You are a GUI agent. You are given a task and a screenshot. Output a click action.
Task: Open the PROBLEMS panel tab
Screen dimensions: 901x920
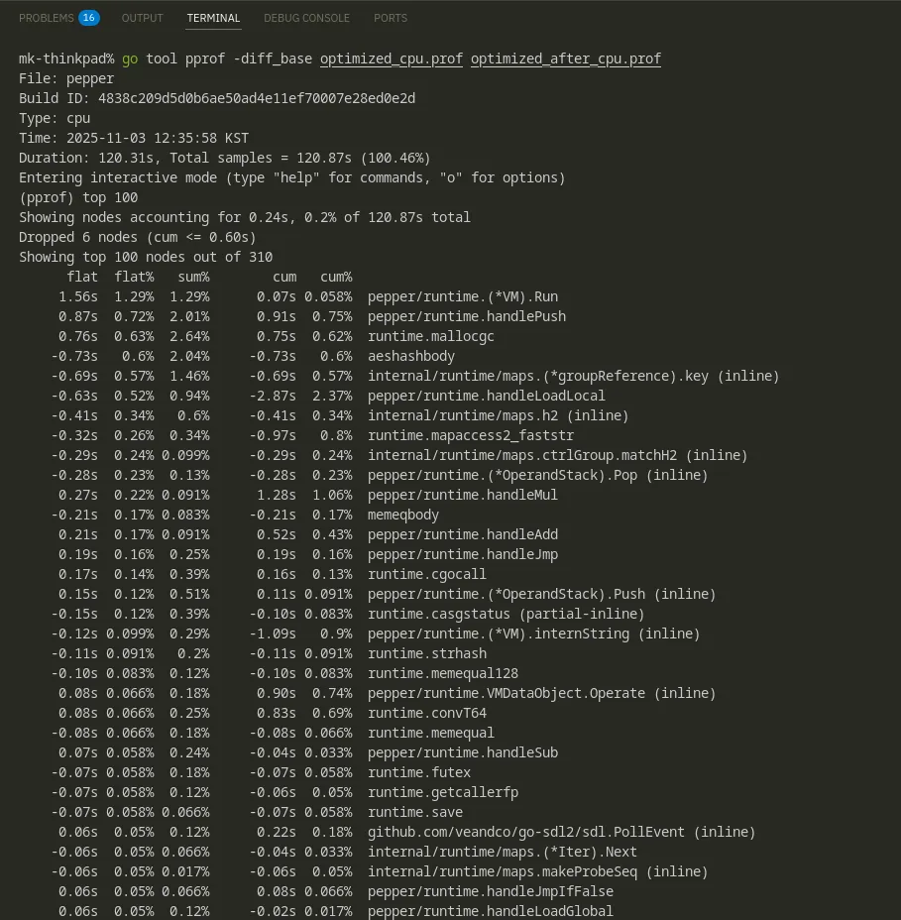point(45,18)
